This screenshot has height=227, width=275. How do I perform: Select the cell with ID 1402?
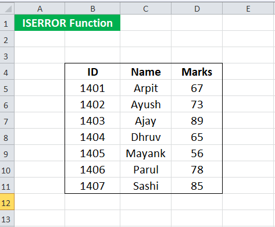point(92,104)
